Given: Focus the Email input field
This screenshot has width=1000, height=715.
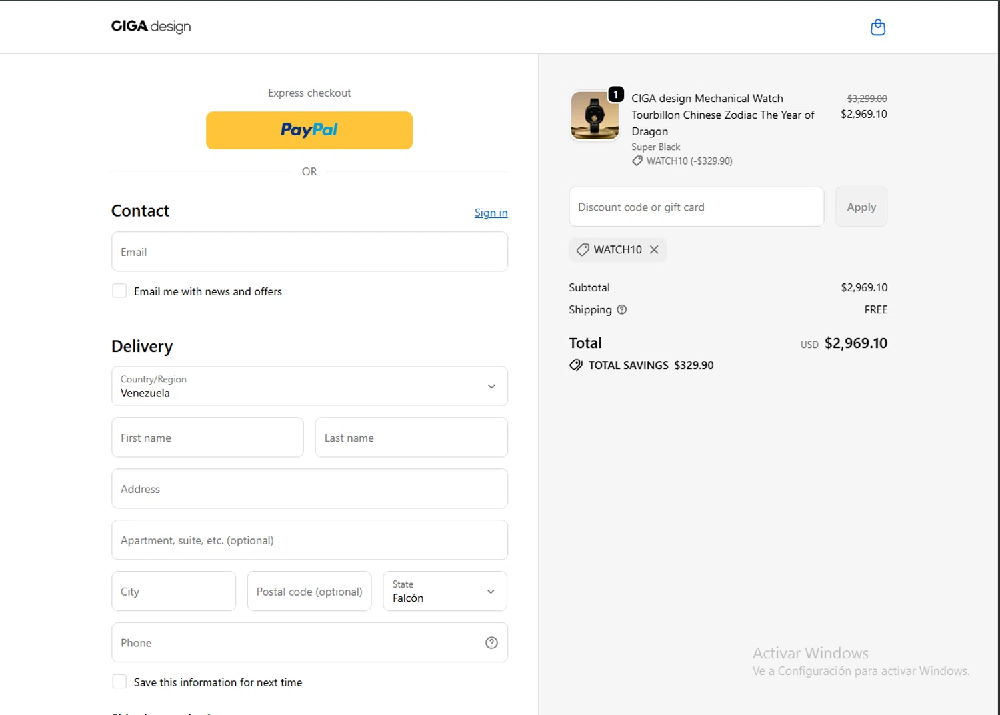Looking at the screenshot, I should coord(309,252).
